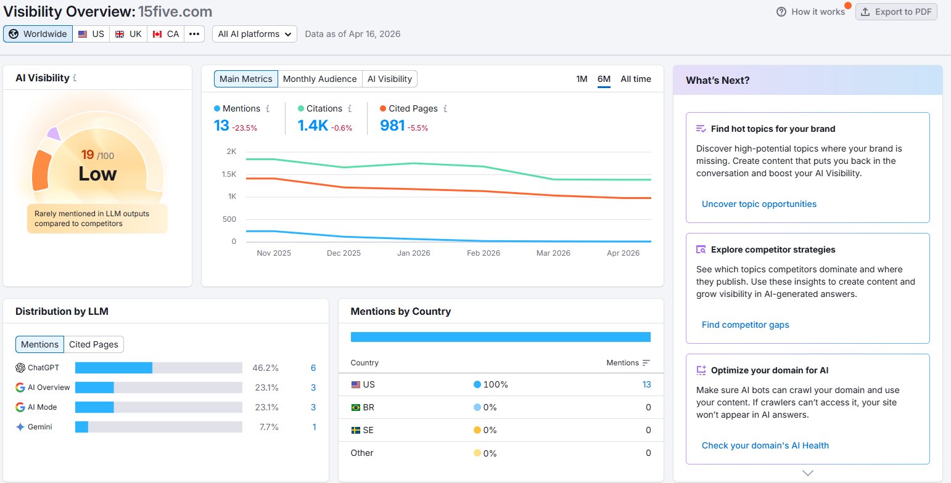Click the info icon beside AI Visibility
This screenshot has height=483, width=951.
coord(75,78)
